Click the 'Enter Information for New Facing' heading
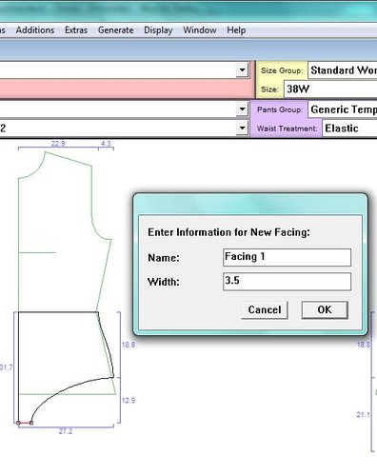377x476 pixels. [228, 232]
